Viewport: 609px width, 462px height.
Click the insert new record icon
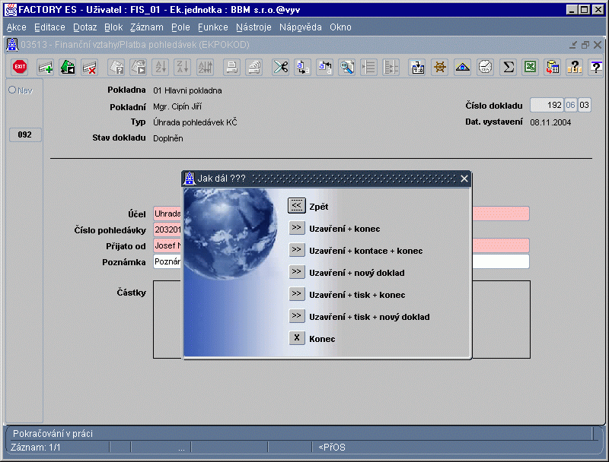click(x=46, y=67)
